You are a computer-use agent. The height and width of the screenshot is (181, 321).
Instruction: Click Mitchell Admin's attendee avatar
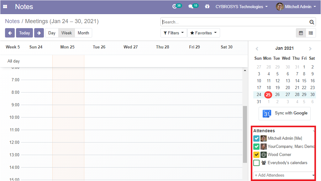[x=263, y=138]
